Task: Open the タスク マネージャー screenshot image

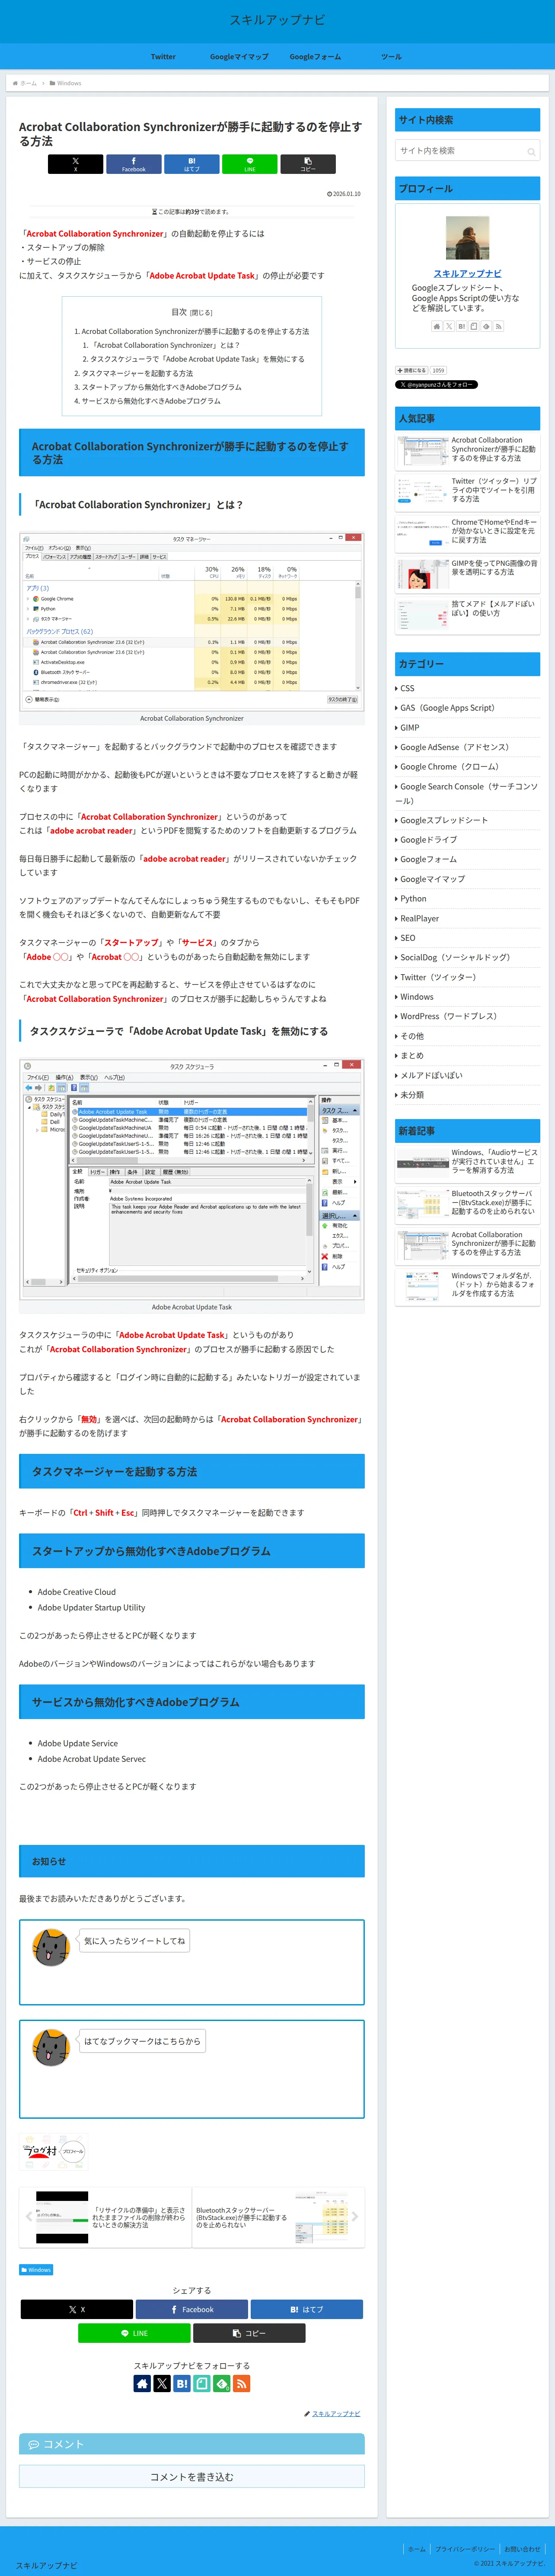Action: tap(192, 621)
